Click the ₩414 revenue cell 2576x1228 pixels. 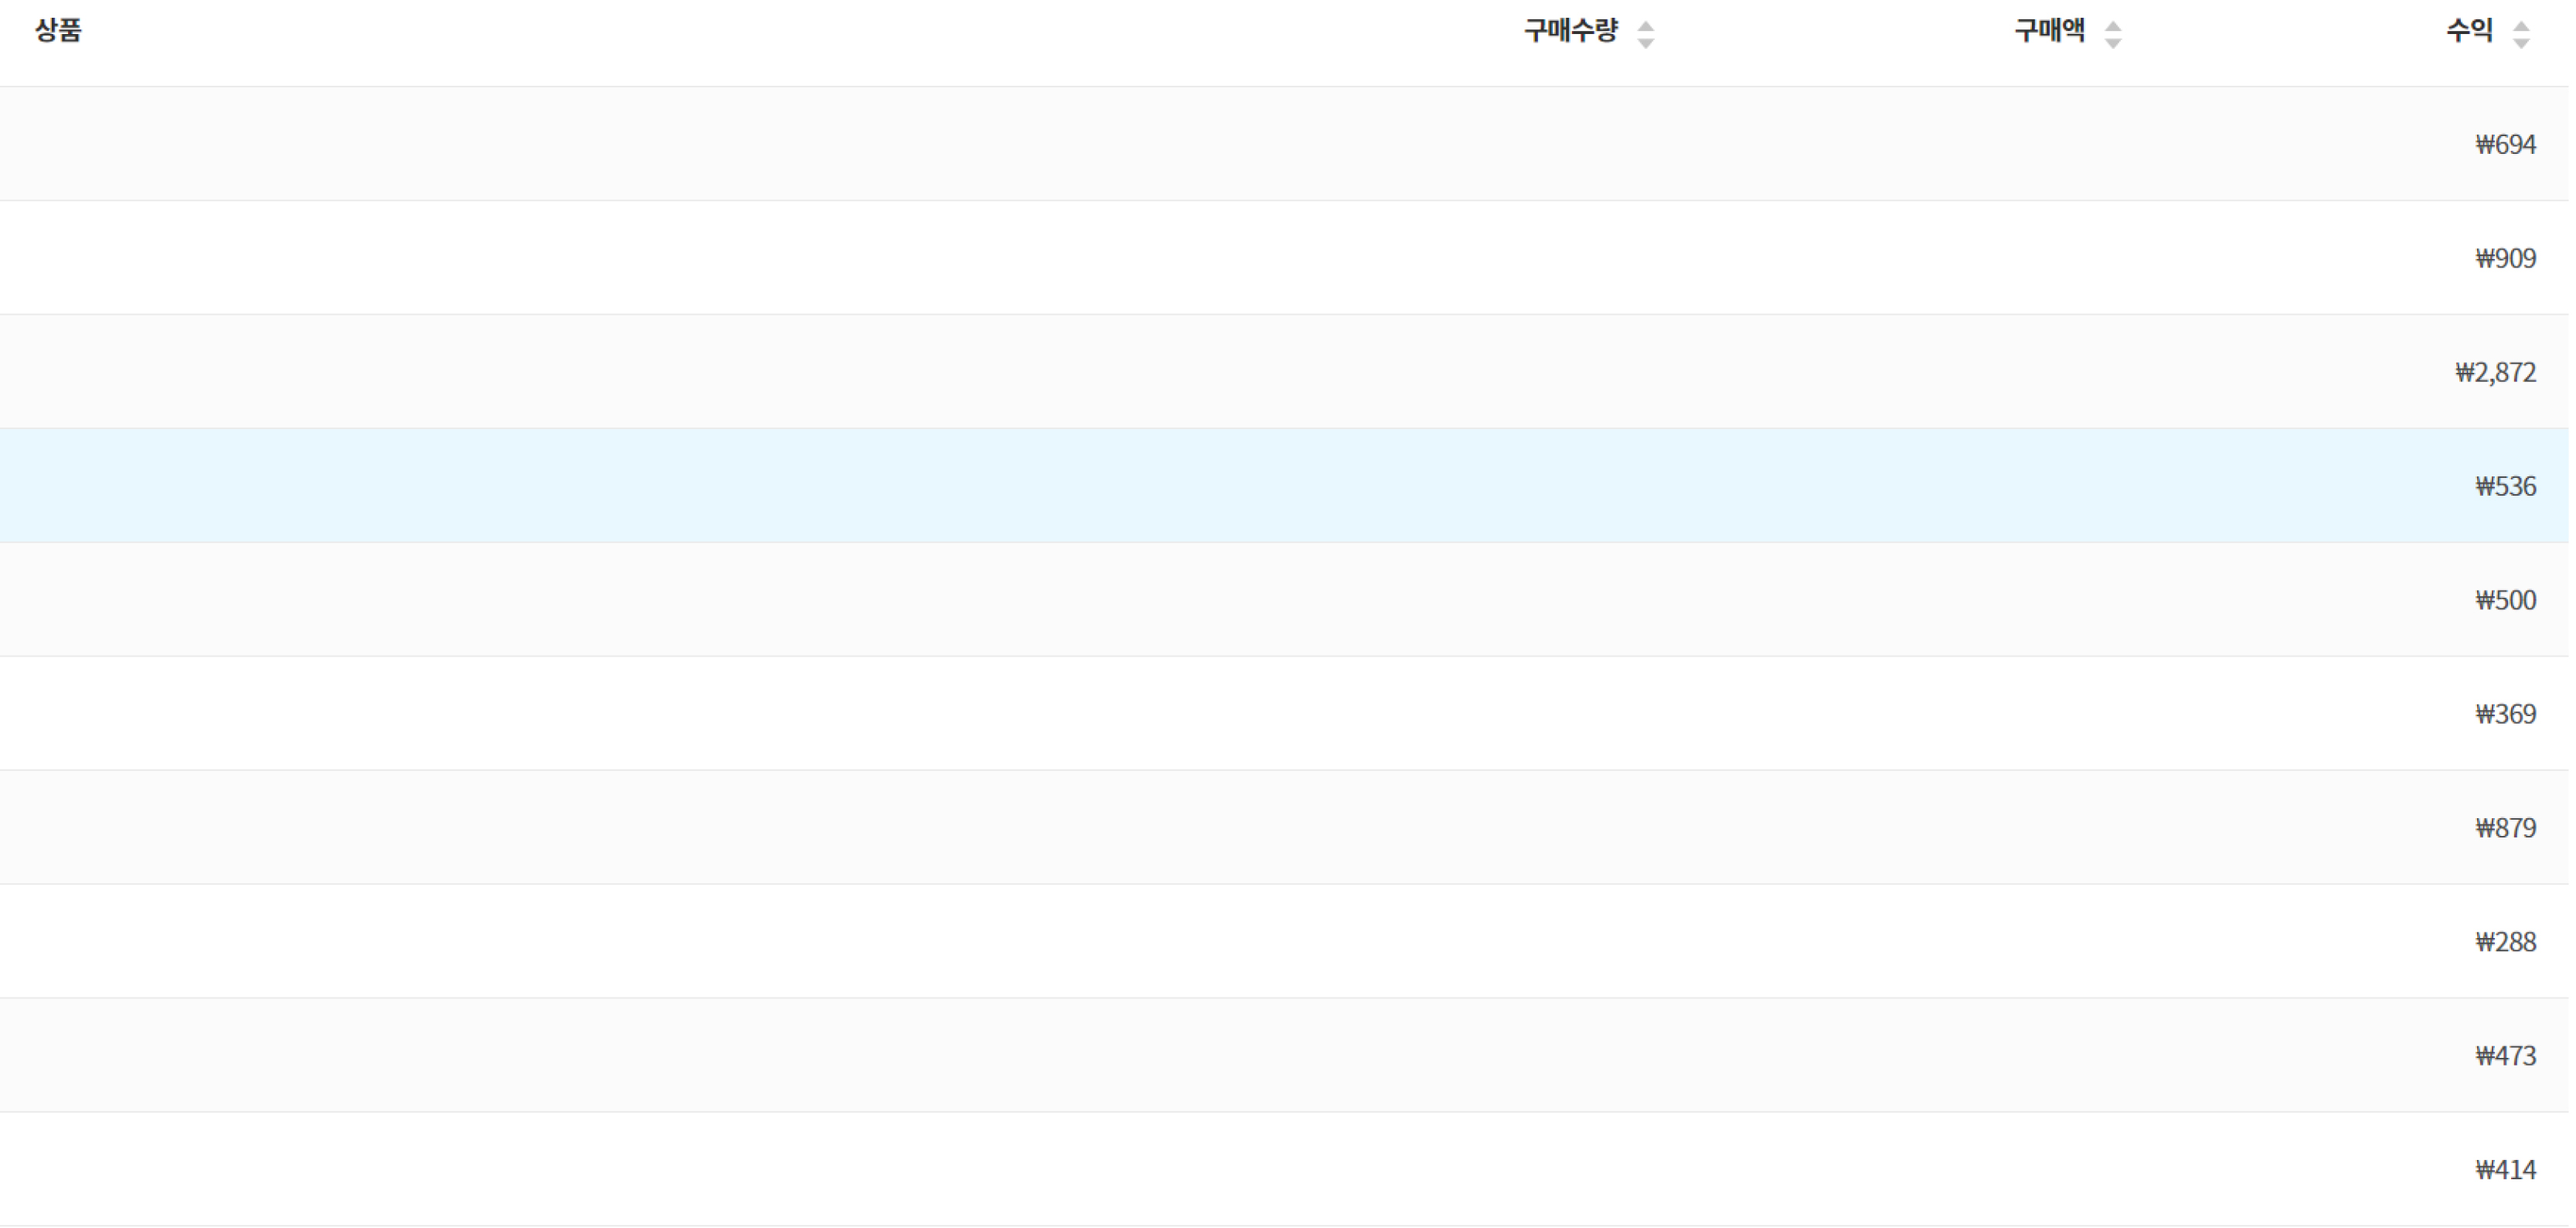pyautogui.click(x=2505, y=1170)
